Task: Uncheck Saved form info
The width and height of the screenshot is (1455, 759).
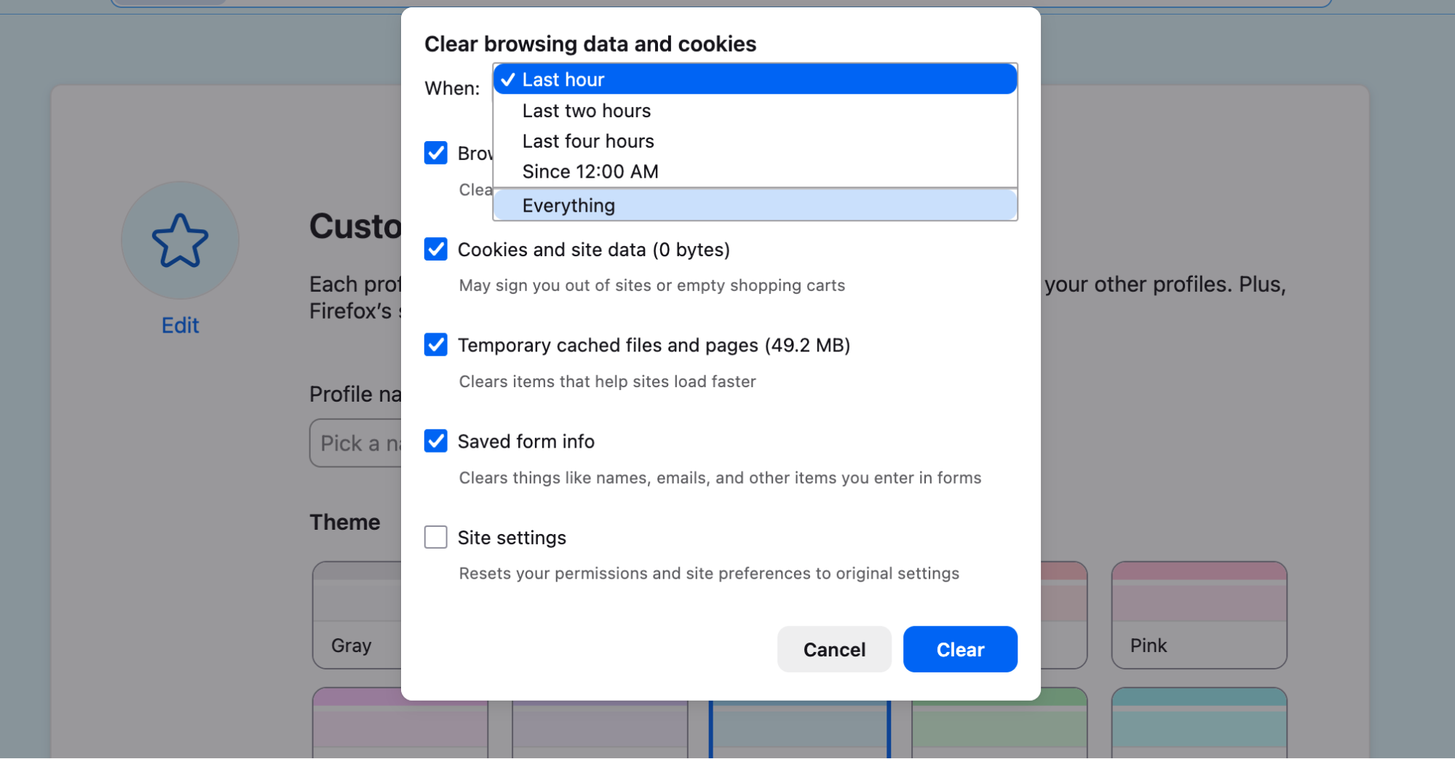Action: click(x=435, y=441)
